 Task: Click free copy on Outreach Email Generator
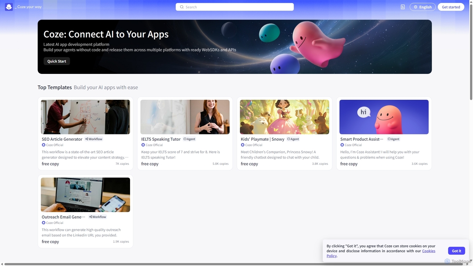pos(50,242)
